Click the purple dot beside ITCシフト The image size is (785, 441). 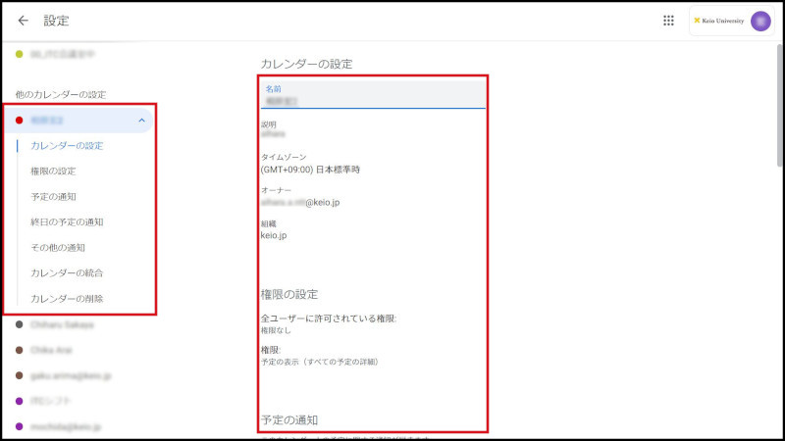click(20, 401)
